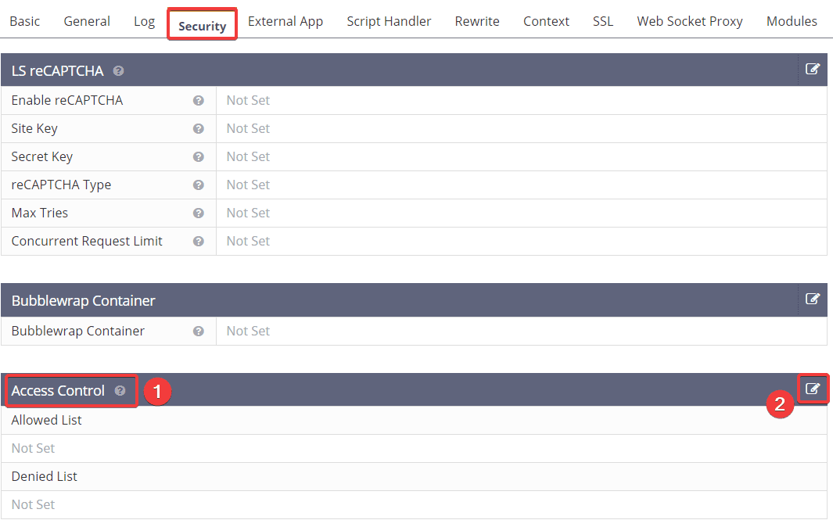The height and width of the screenshot is (520, 833).
Task: Switch to the Rewrite tab
Action: 477,21
